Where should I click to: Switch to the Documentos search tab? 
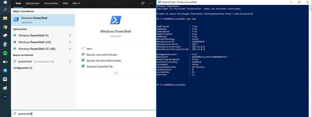(51, 3)
